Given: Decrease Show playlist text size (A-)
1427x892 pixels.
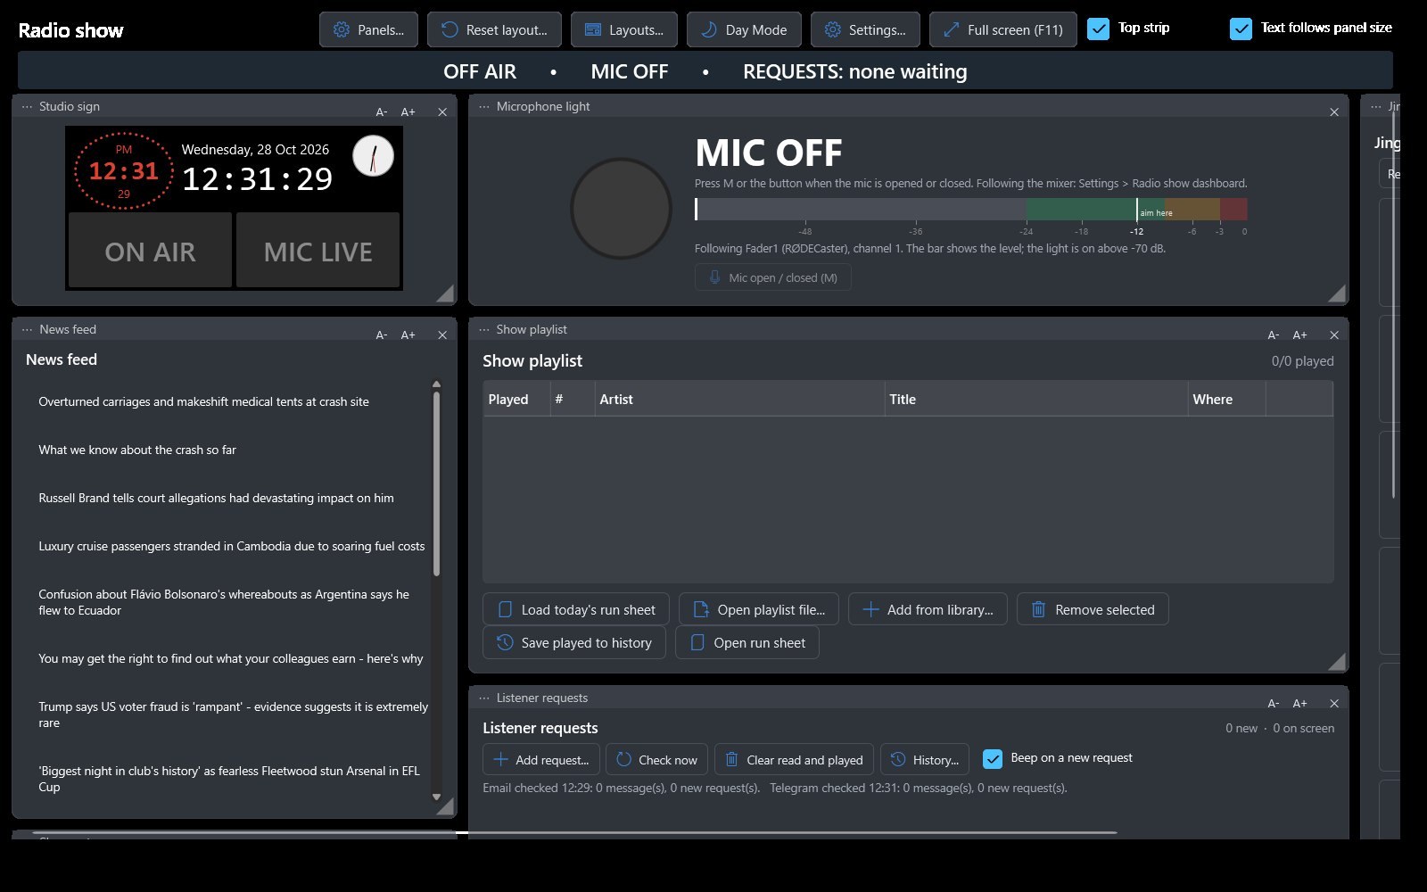Looking at the screenshot, I should point(1274,334).
